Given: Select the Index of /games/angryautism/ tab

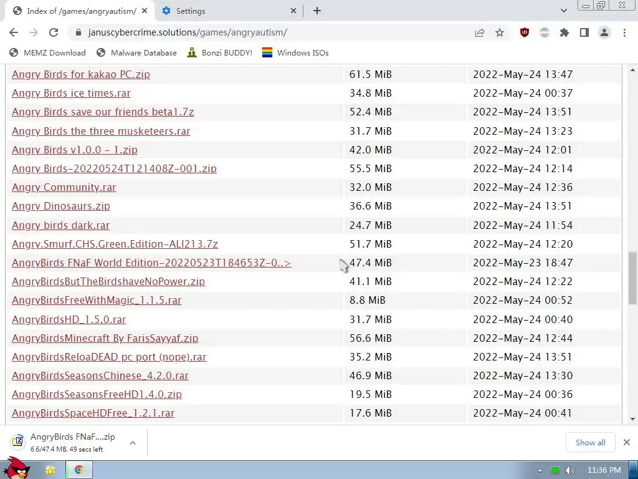Looking at the screenshot, I should 79,11.
